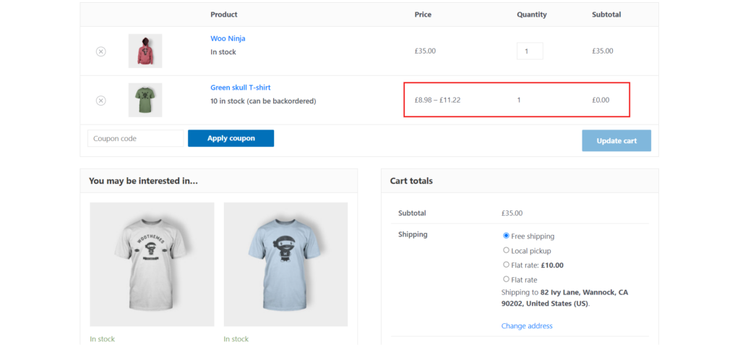740x345 pixels.
Task: Choose Flat rate £10.00 shipping
Action: 507,265
